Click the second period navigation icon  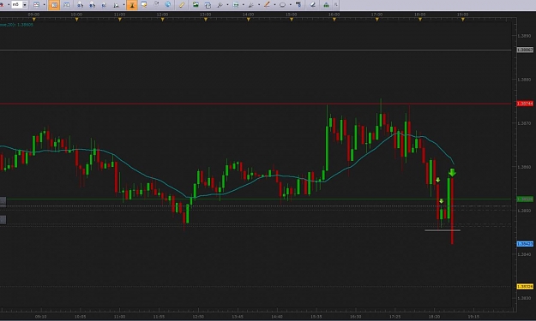[x=92, y=5]
